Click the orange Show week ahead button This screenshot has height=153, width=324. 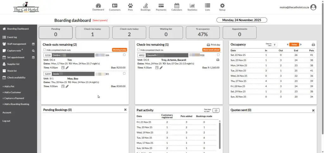tap(211, 50)
